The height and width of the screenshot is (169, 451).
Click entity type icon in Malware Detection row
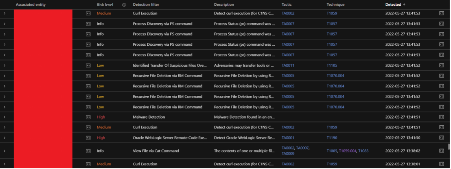(x=88, y=117)
